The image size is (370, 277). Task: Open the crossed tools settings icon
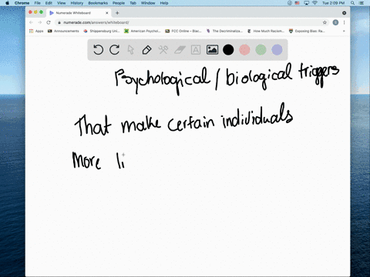coord(163,50)
